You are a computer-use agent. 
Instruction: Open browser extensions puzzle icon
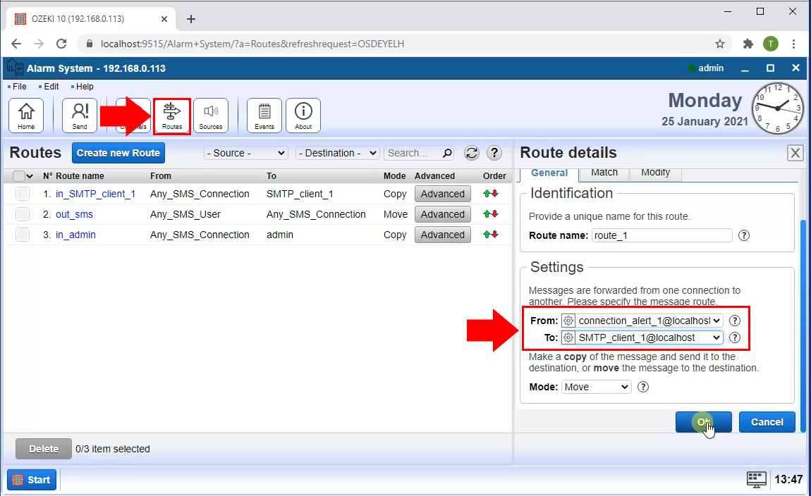[x=748, y=44]
